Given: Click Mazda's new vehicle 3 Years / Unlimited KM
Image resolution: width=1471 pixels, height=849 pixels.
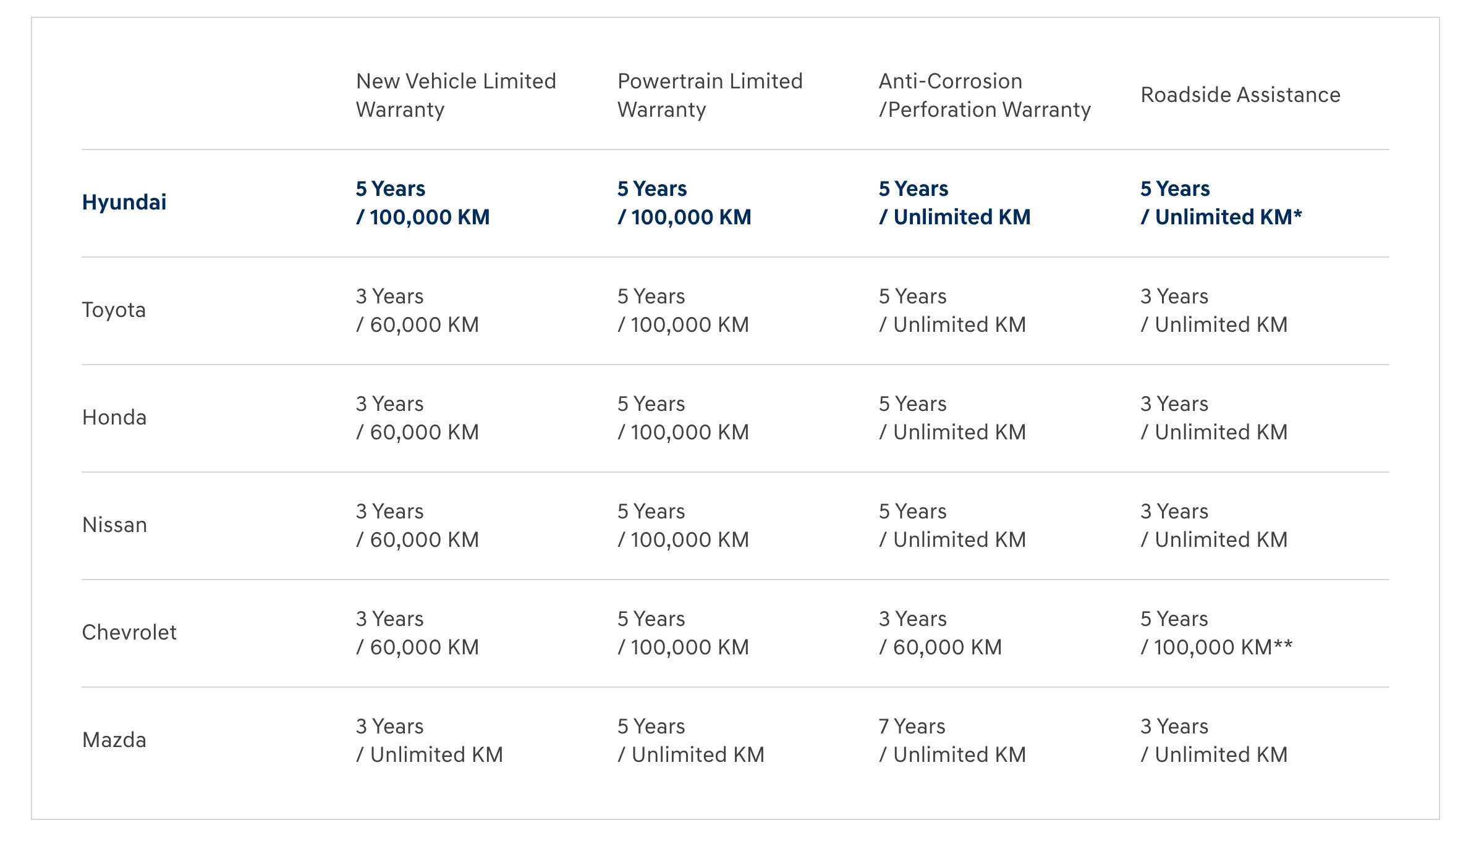Looking at the screenshot, I should click(429, 740).
